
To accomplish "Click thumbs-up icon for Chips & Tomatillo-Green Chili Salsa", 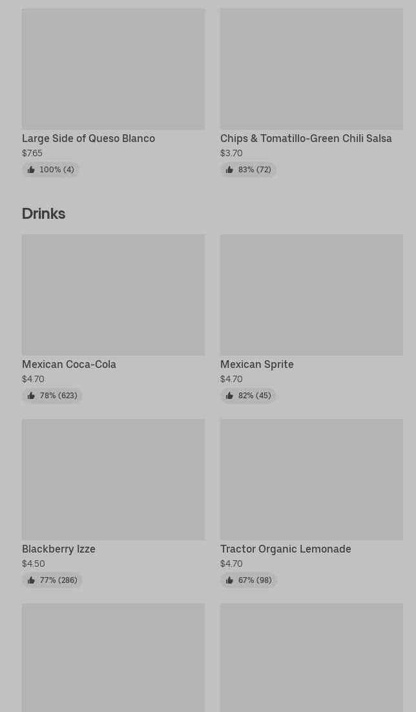I will tap(229, 170).
